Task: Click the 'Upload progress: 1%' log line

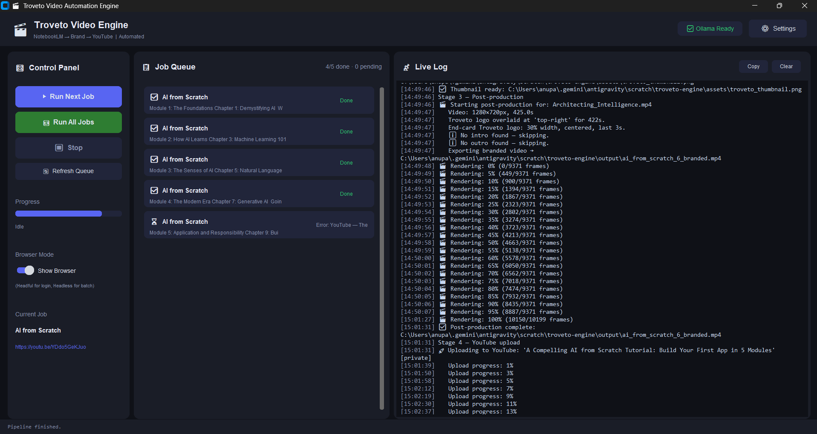Action: (x=481, y=366)
